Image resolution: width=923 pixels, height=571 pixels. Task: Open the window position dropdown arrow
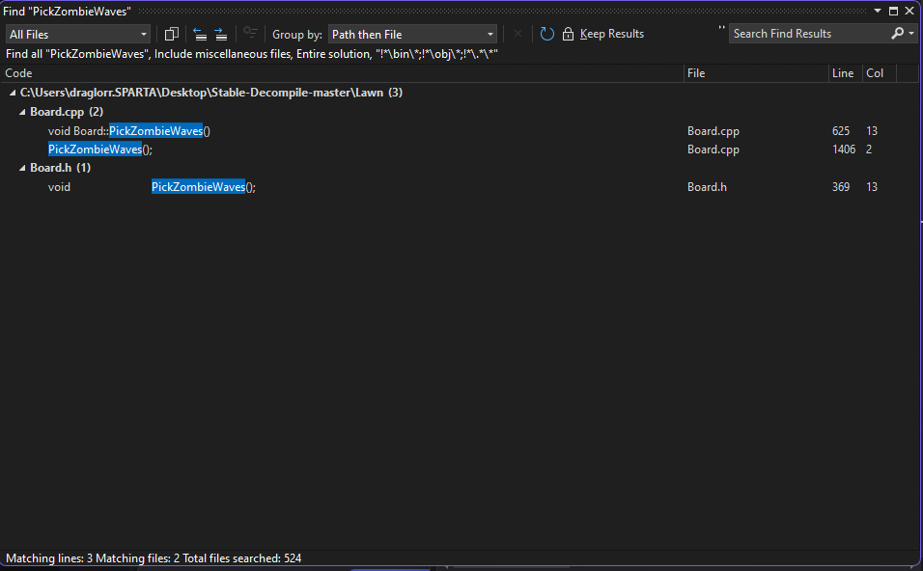point(877,12)
